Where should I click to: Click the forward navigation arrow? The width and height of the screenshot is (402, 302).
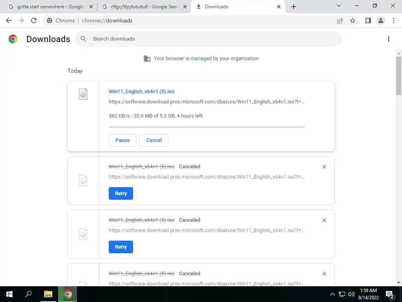[21, 20]
